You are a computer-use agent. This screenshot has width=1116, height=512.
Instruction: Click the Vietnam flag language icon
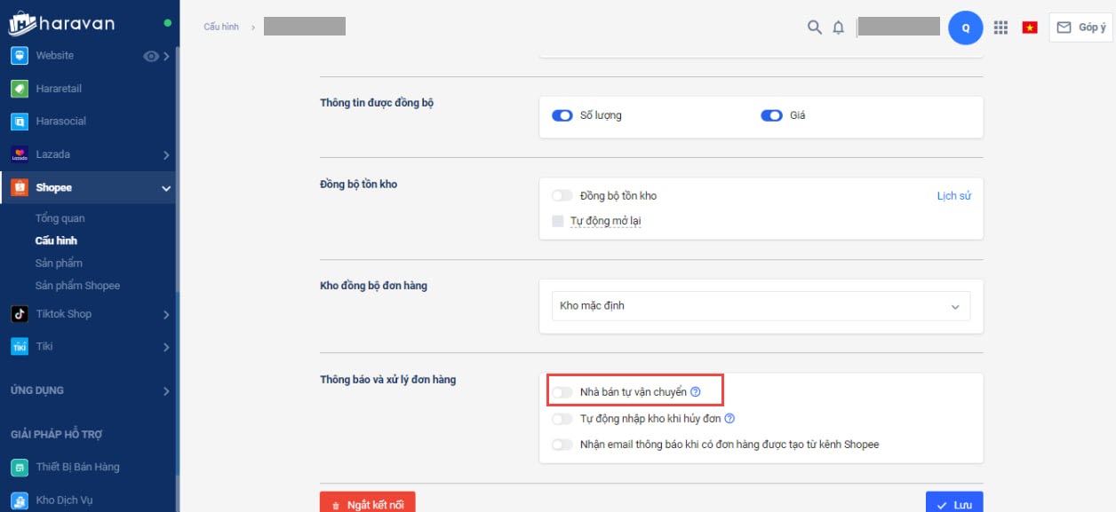1030,28
